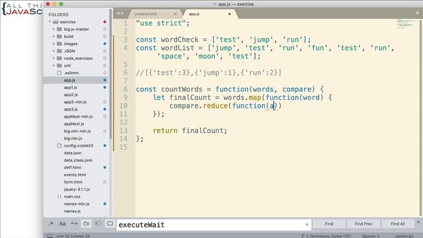Toggle whole word search option
This screenshot has width=423, height=238.
[74, 223]
